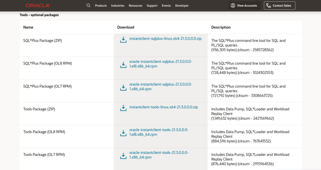Download oracle-instantclient-tools-21.3.0.0.0-1.x86_64.rpm link

(x=159, y=155)
